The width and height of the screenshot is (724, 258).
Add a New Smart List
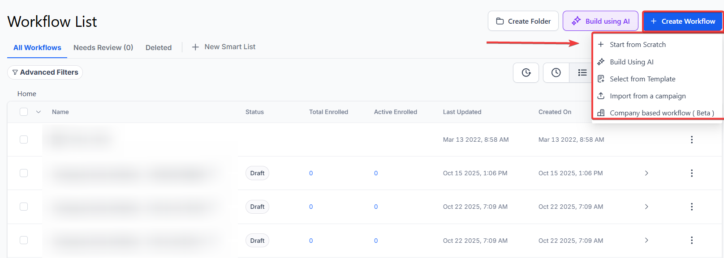[x=224, y=47]
